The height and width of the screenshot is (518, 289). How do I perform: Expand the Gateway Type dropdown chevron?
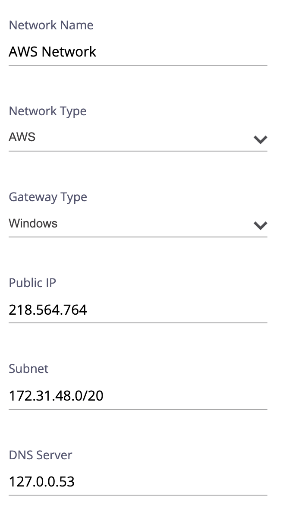(x=261, y=225)
